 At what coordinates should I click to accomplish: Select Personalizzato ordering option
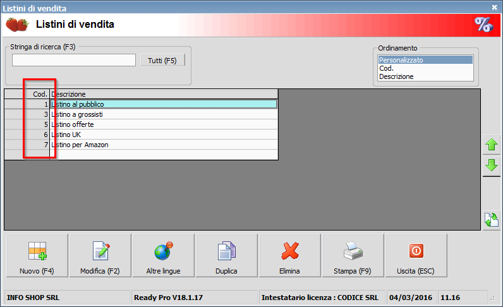click(425, 60)
